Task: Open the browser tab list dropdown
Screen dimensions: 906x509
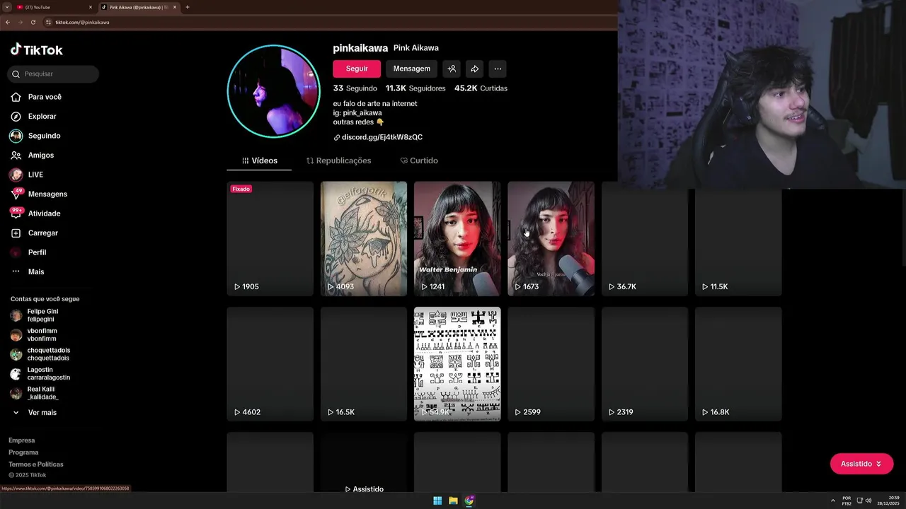Action: [x=6, y=7]
